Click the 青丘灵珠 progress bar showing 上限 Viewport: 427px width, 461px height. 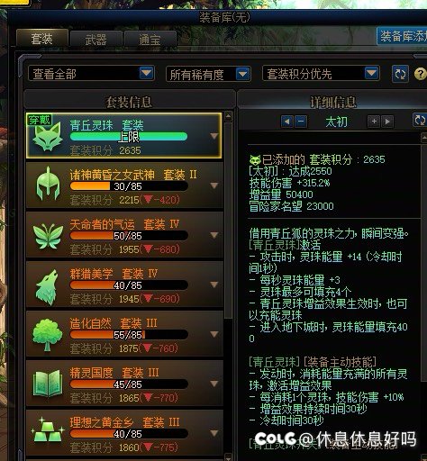coord(129,137)
